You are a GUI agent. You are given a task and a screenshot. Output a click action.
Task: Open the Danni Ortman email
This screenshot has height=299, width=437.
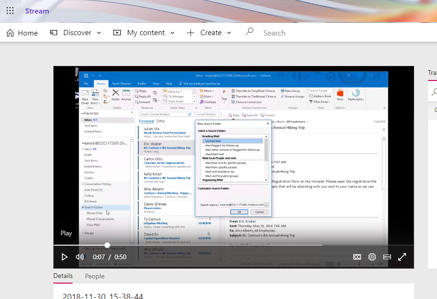pos(167,208)
